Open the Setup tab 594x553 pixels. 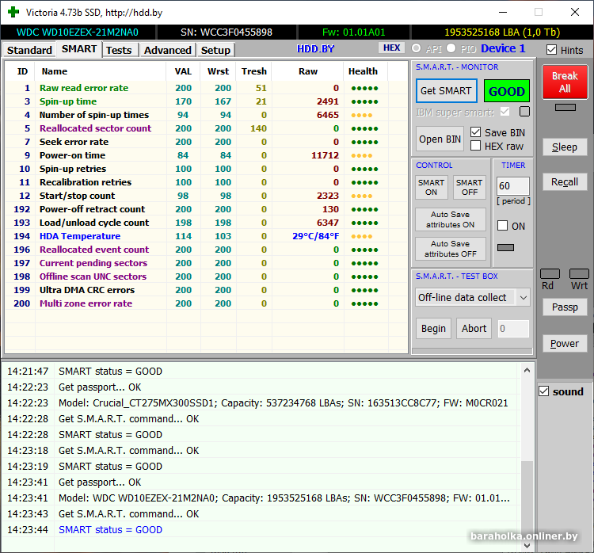(x=215, y=50)
